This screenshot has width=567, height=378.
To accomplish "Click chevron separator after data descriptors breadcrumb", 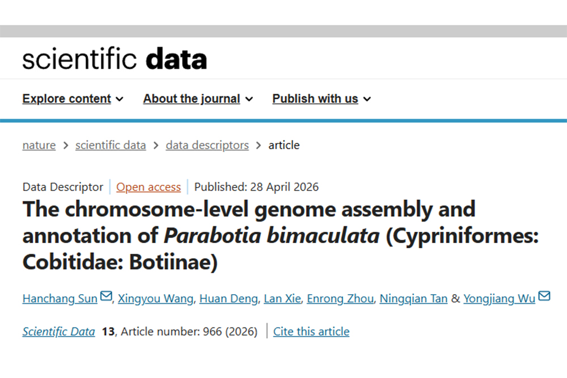I will 259,146.
